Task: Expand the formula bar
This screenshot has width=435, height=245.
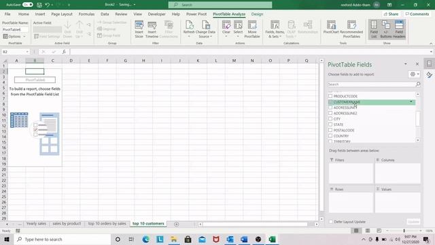Action: point(431,52)
